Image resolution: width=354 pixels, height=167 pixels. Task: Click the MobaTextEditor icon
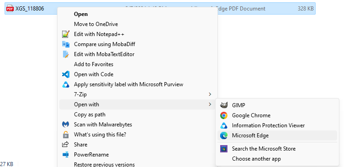65,54
